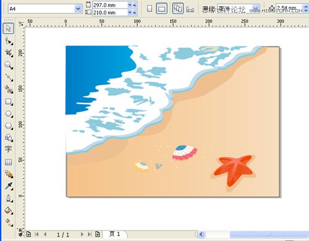Select the Interactive Fill tool

point(9,223)
